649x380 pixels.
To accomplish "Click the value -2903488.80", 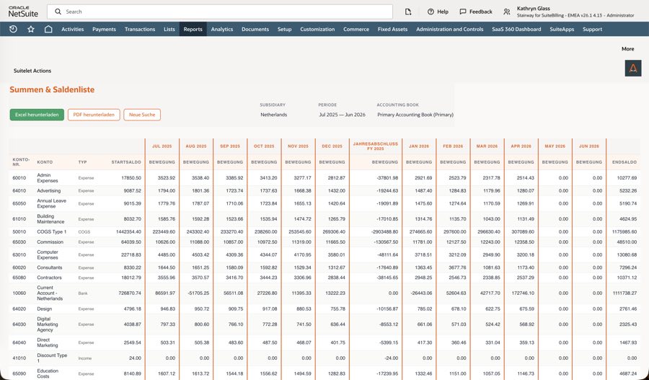I will pyautogui.click(x=384, y=231).
